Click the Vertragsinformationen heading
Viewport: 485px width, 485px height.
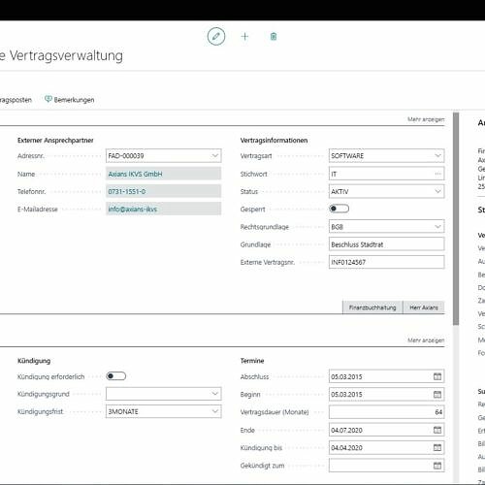coord(274,140)
